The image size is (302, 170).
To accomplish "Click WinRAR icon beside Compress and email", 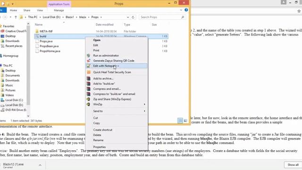I will click(89, 89).
